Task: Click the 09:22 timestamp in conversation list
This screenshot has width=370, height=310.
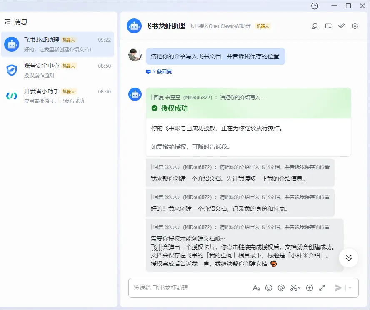Action: point(104,40)
